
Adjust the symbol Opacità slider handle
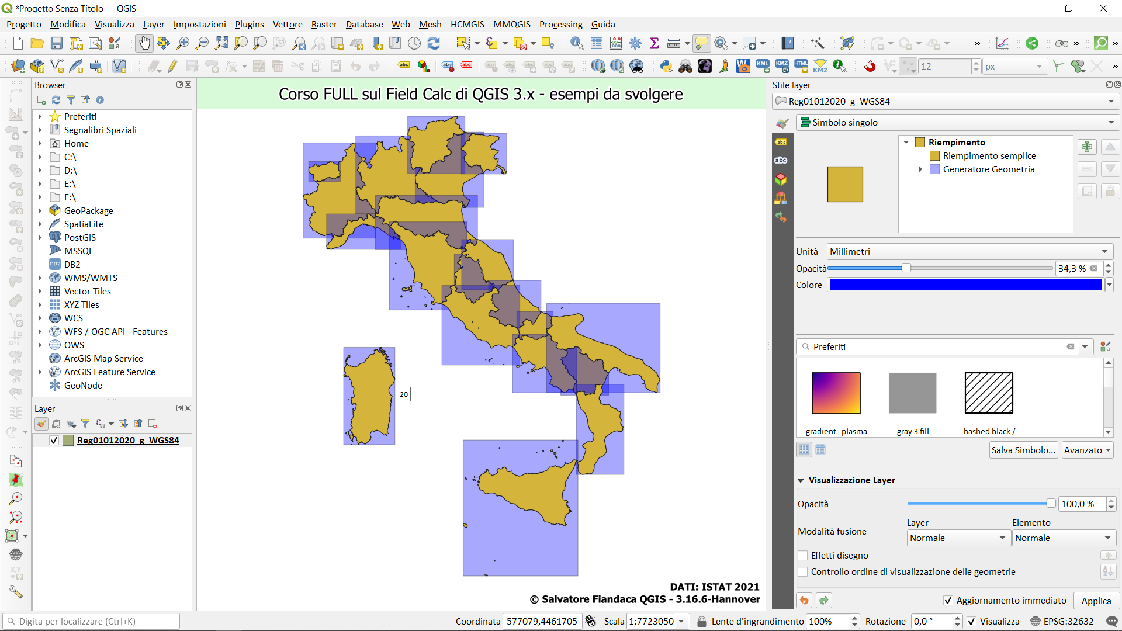click(x=906, y=268)
